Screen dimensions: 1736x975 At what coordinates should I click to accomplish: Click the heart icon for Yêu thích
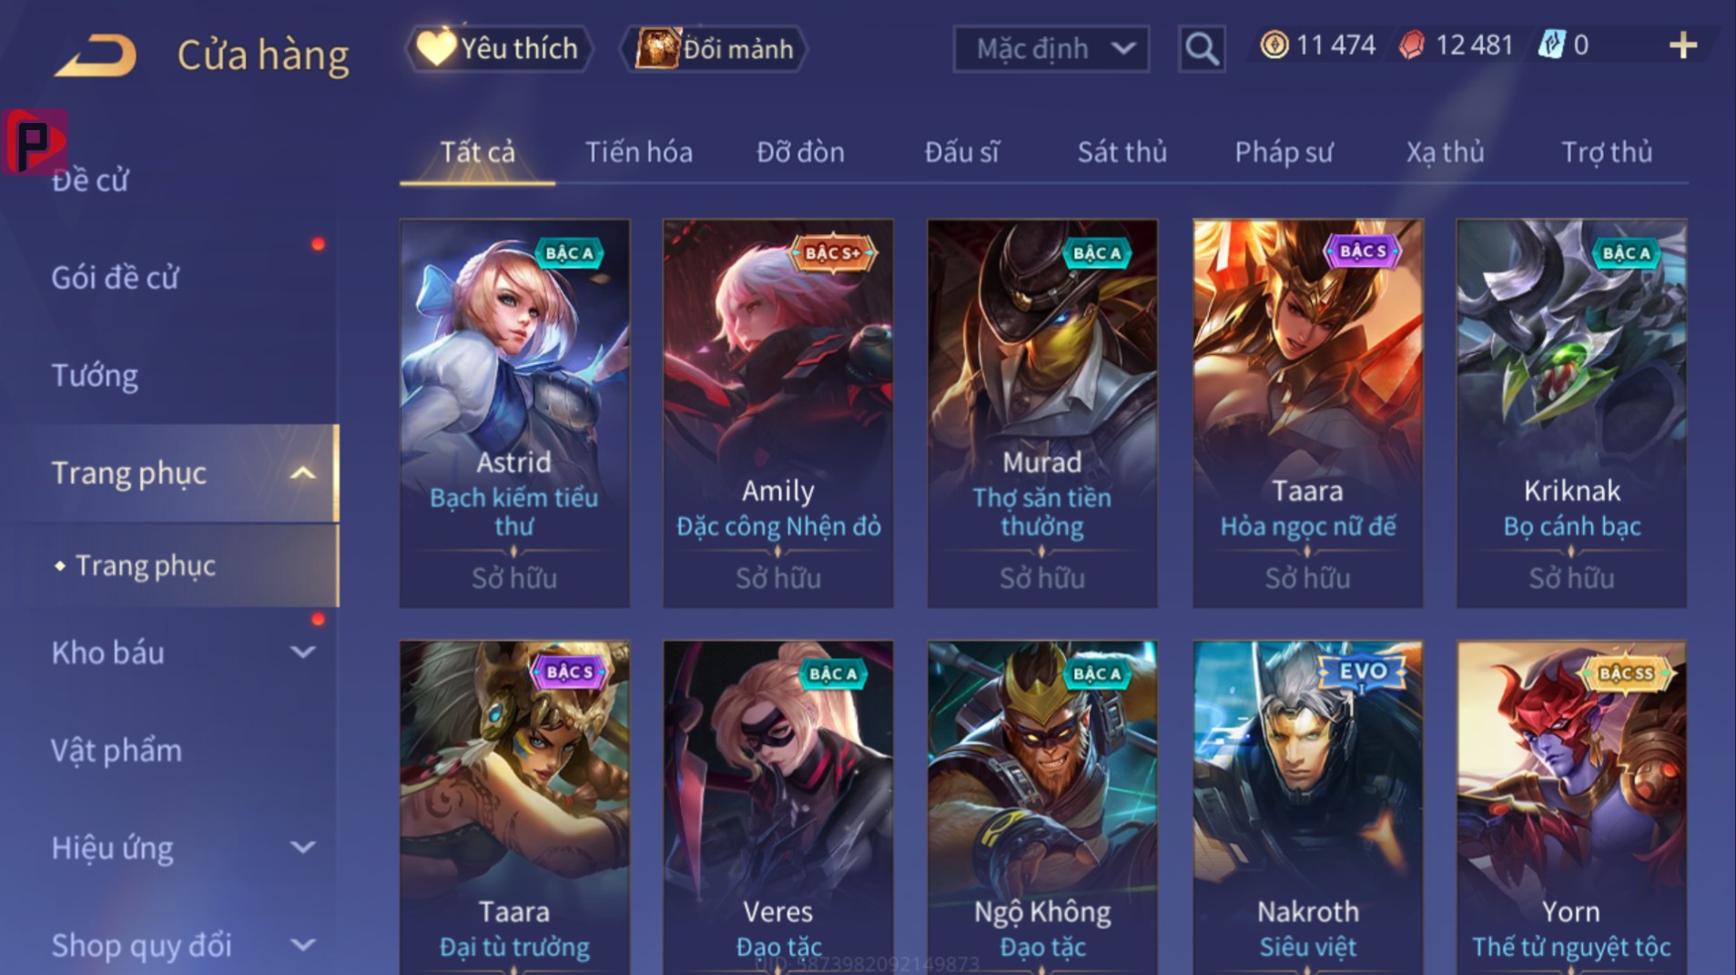tap(436, 47)
